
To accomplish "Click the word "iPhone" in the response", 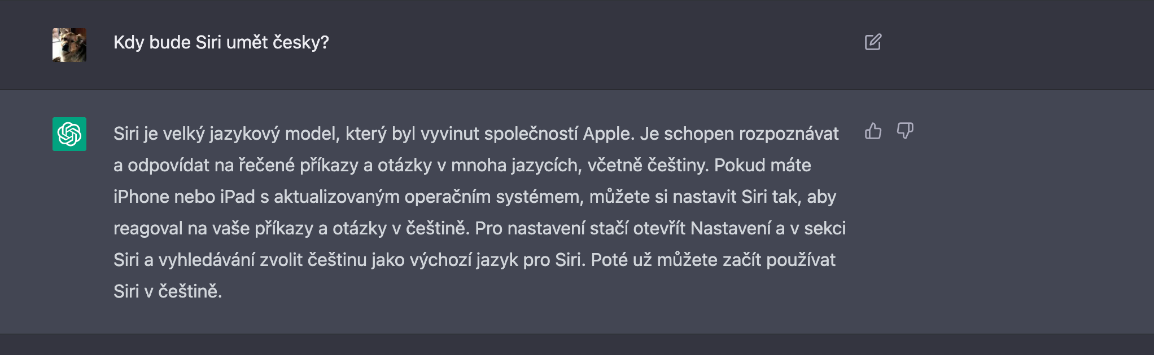I will tap(140, 197).
